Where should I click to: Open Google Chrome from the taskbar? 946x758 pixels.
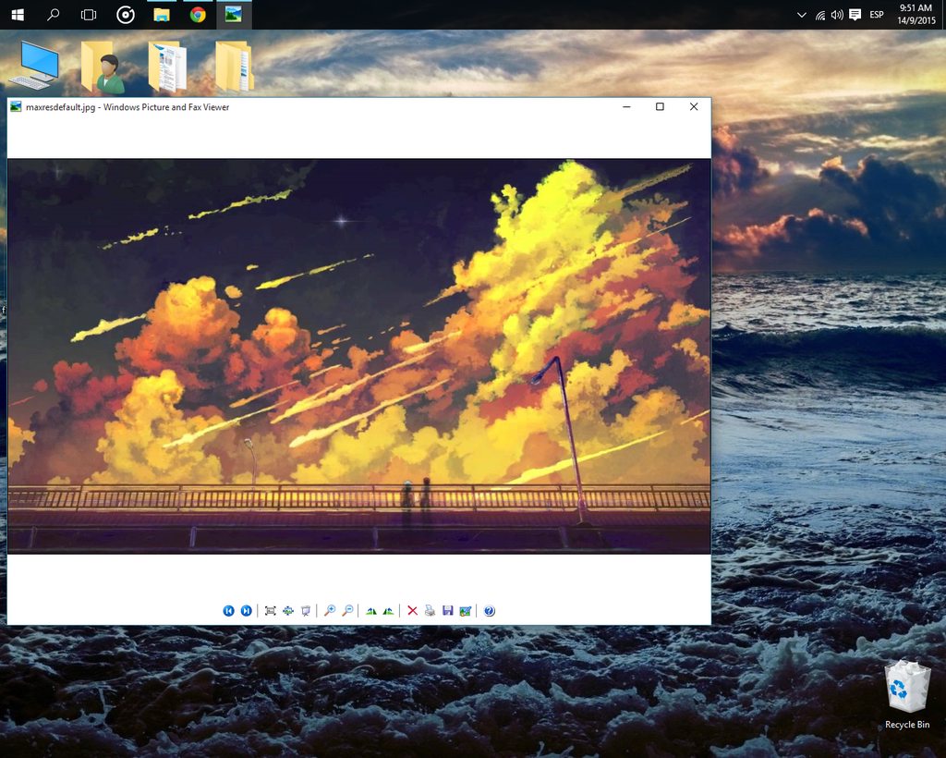point(198,15)
